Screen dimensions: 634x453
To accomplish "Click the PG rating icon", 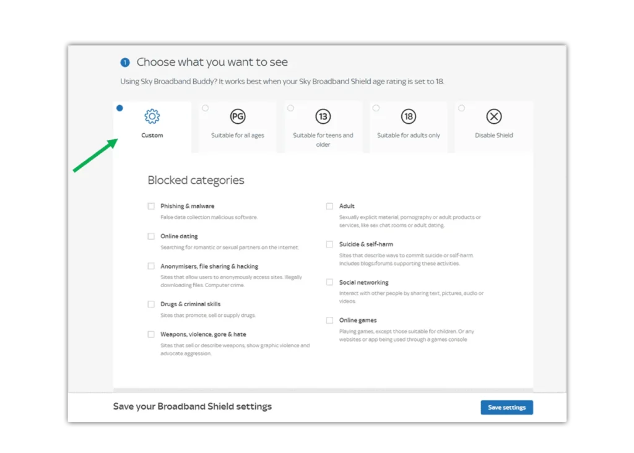I will [x=238, y=116].
